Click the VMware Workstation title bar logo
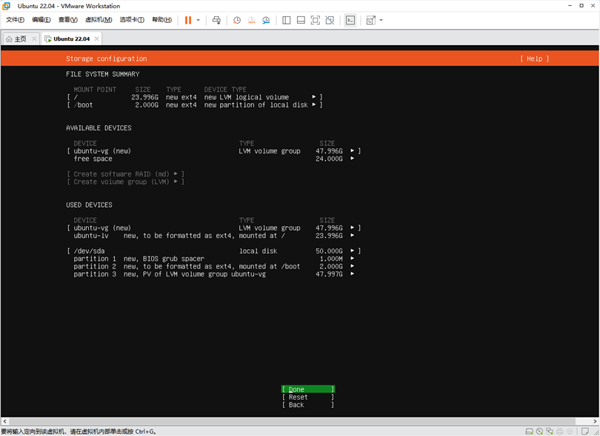Viewport: 600px width, 436px height. click(x=7, y=6)
